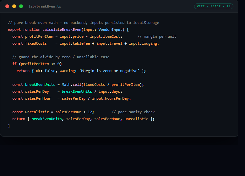
Task: Click salesPerHour in its const declaration
Action: pos(38,98)
